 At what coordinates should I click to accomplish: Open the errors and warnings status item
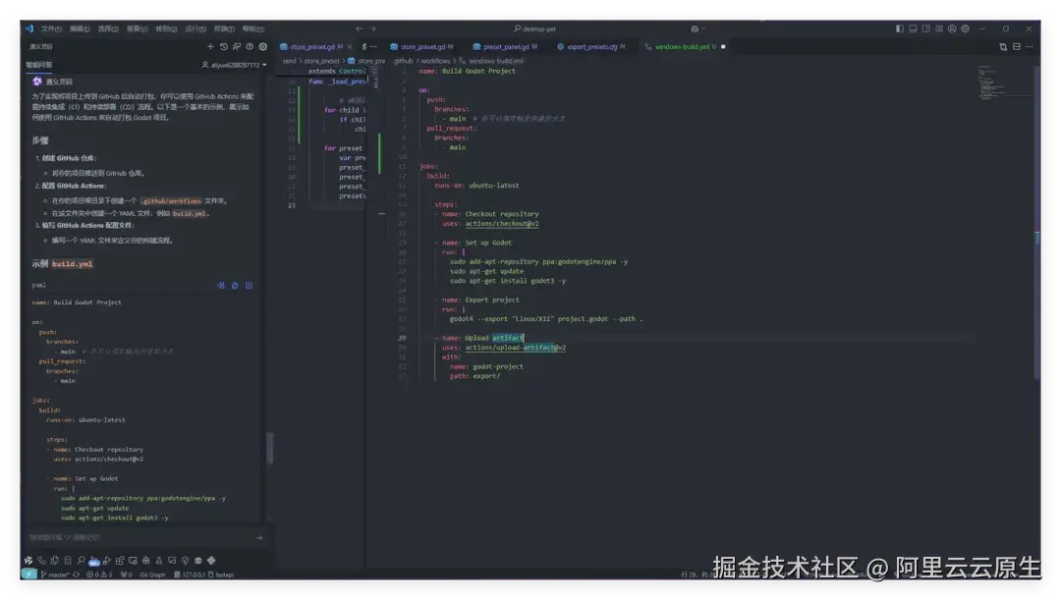pos(99,575)
